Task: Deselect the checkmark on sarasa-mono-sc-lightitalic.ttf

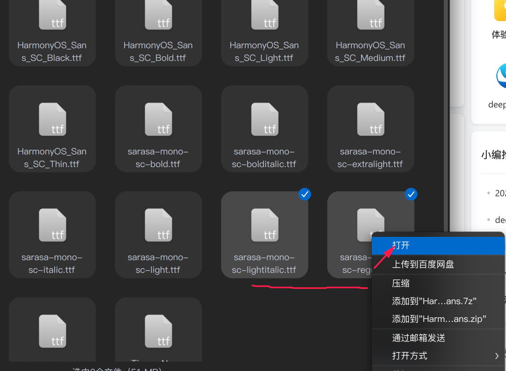Action: (305, 194)
